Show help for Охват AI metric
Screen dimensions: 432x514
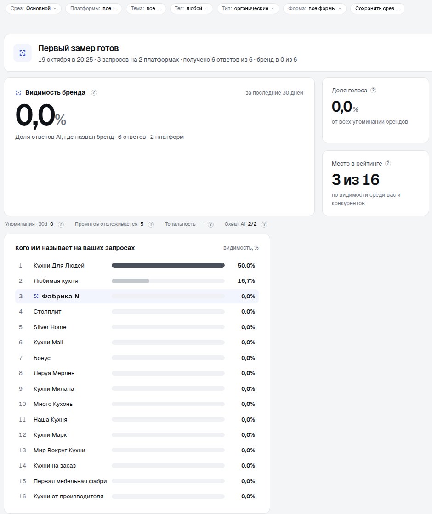tap(264, 224)
